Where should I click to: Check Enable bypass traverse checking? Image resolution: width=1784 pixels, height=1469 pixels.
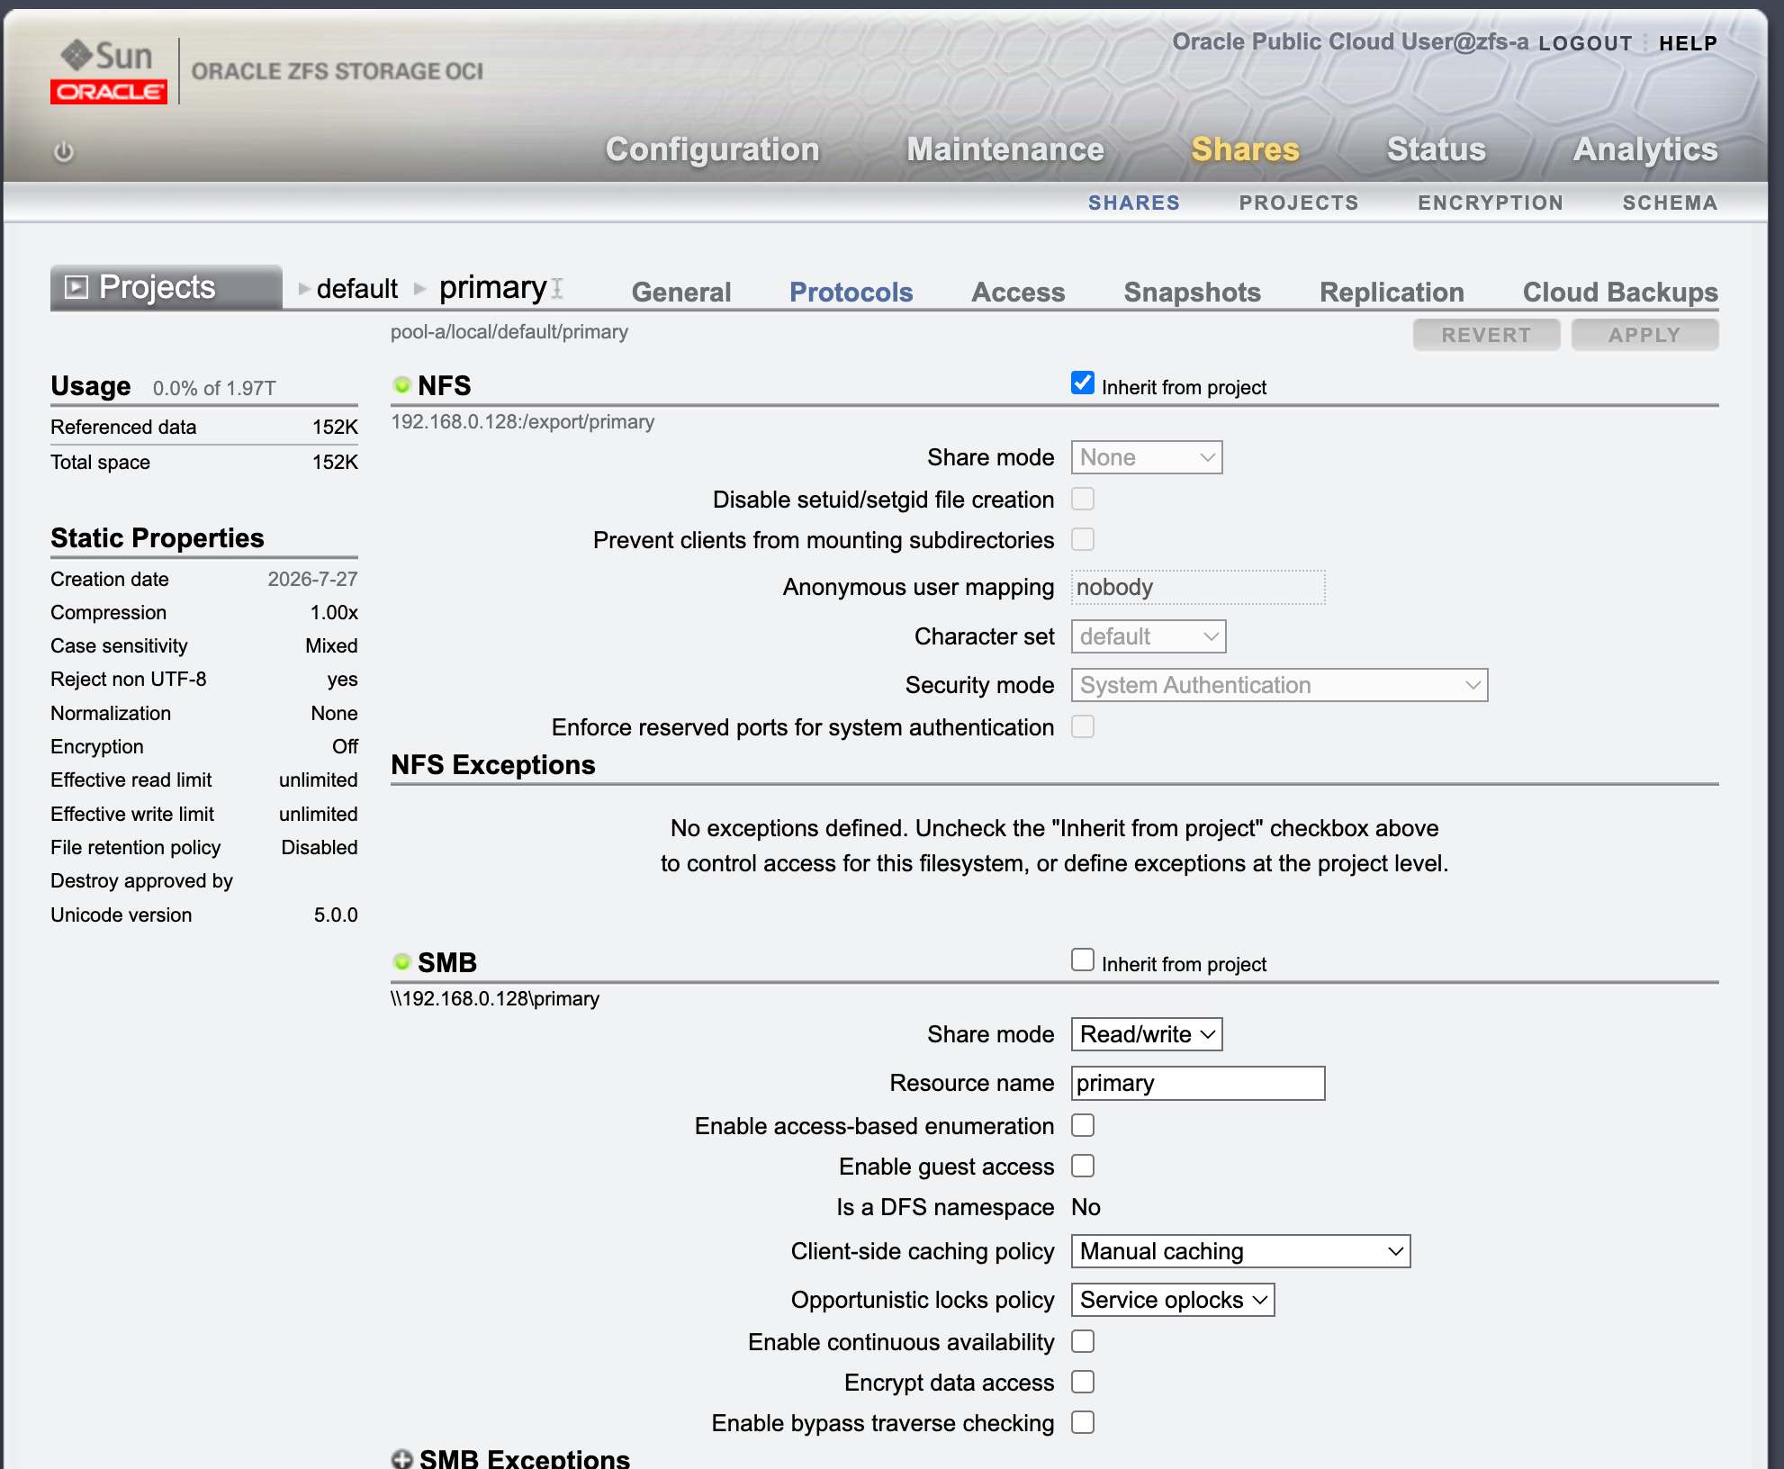coord(1083,1422)
